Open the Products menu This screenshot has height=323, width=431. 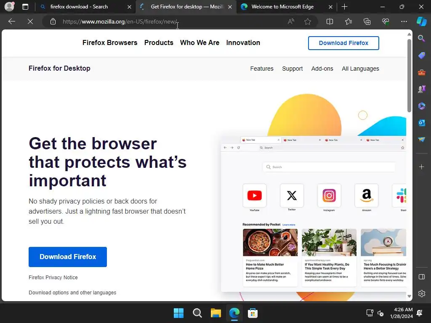tap(159, 42)
